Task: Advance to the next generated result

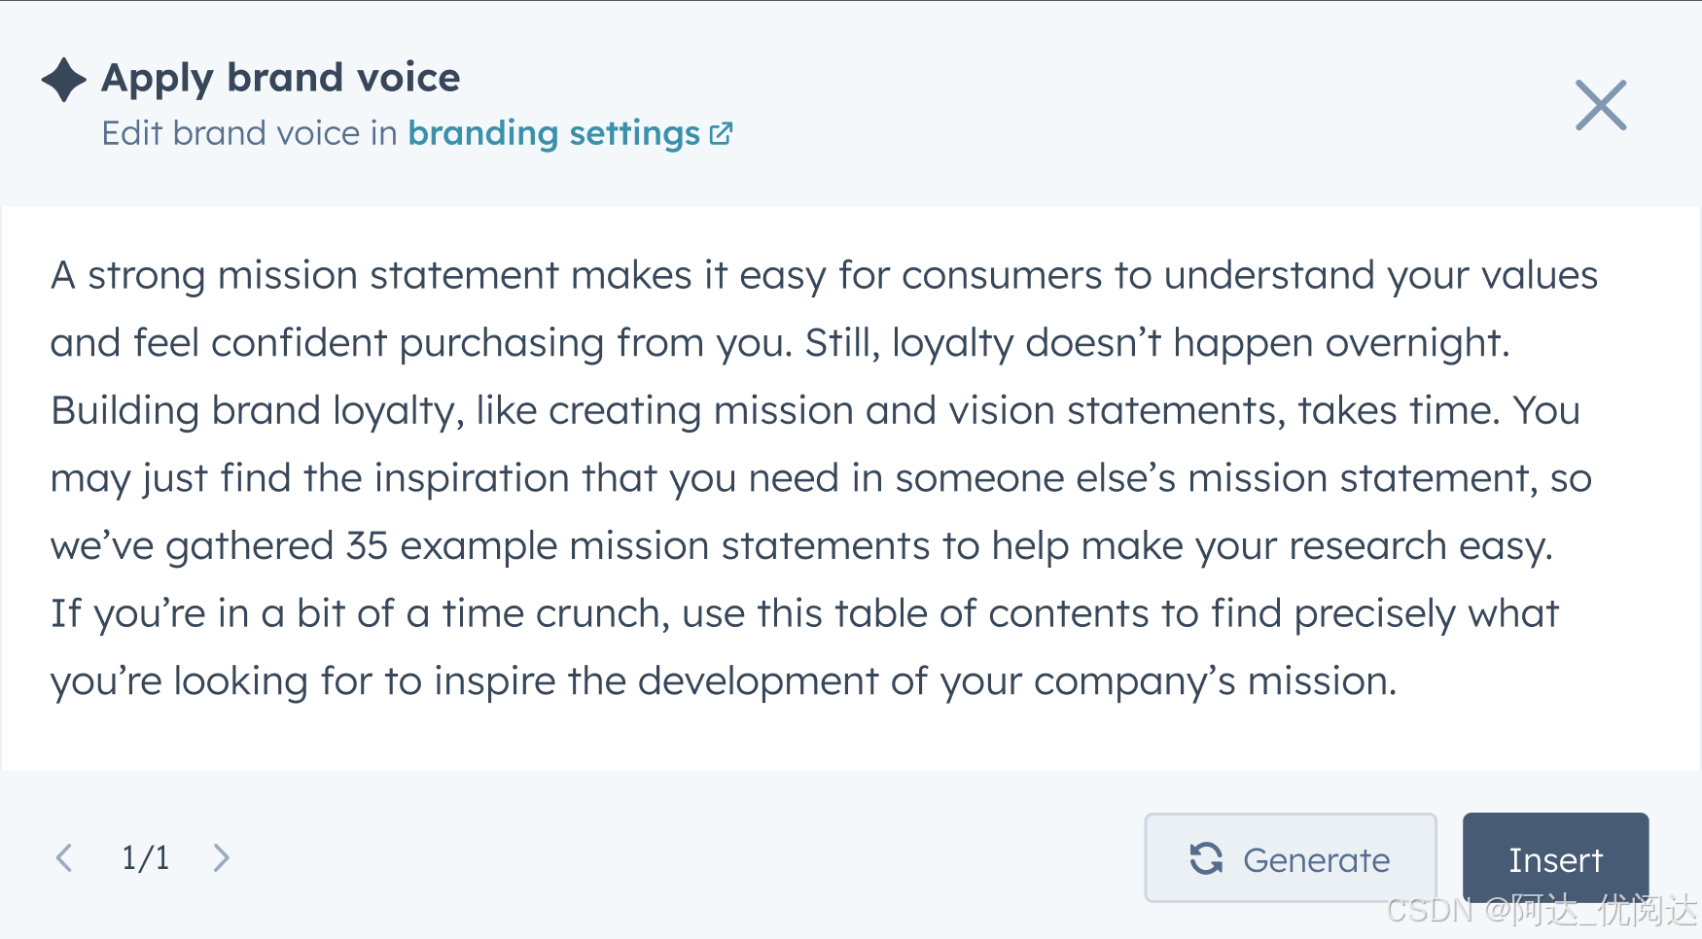Action: pyautogui.click(x=222, y=858)
